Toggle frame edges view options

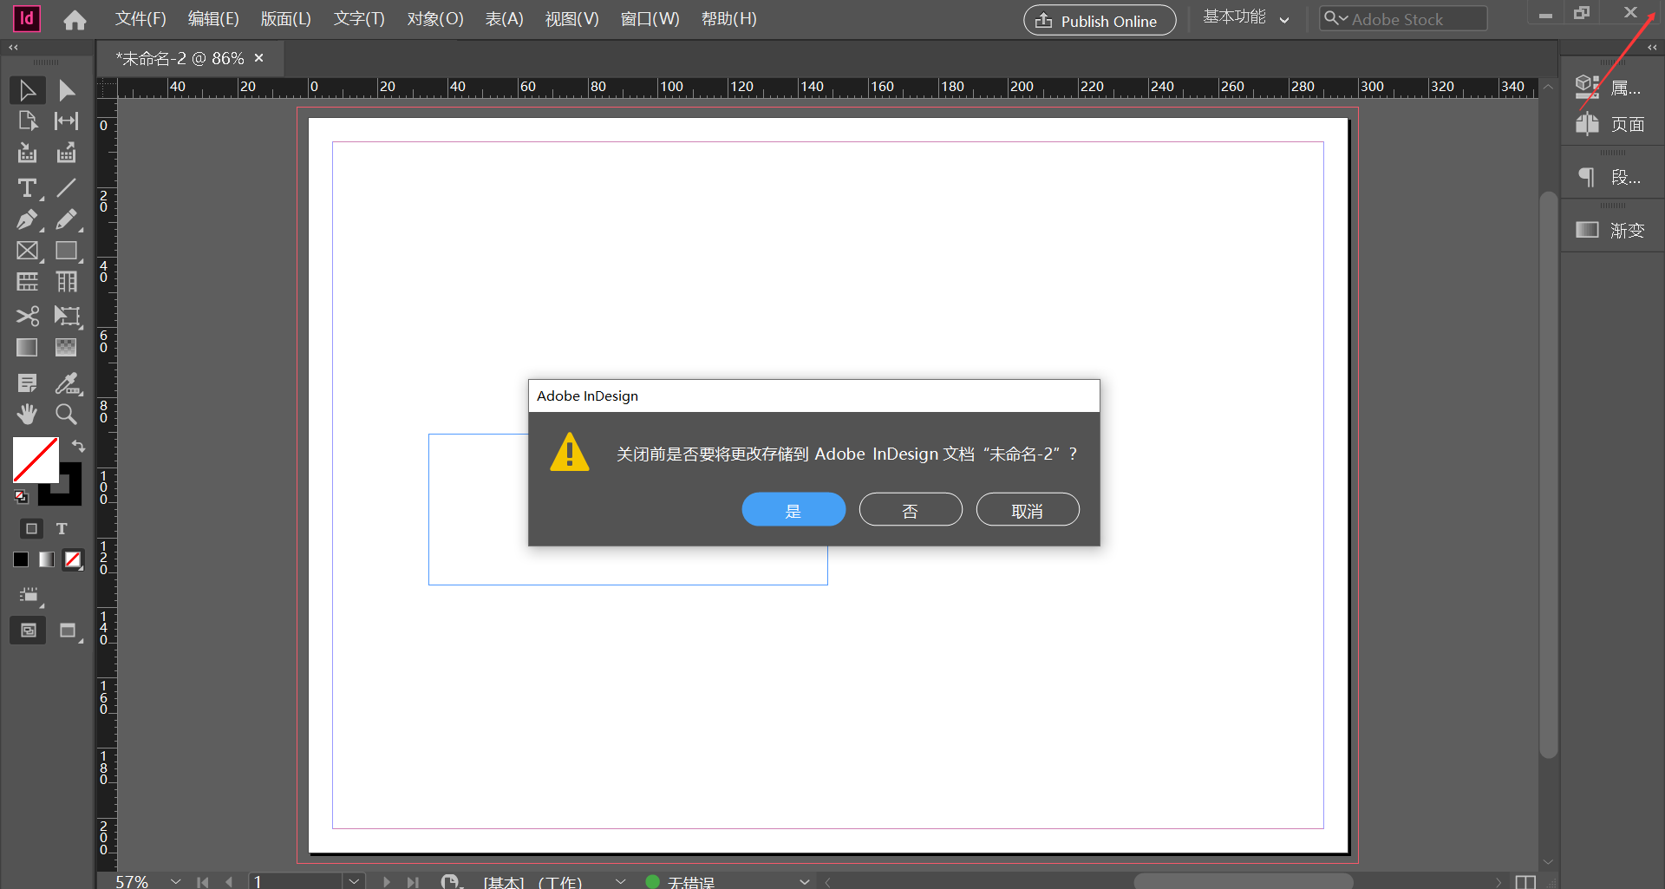click(x=30, y=595)
